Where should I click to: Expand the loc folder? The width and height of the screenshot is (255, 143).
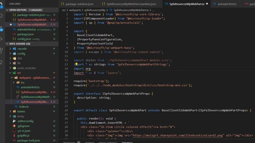coord(14,82)
